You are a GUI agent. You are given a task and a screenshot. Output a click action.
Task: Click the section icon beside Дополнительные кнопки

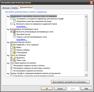click(x=8, y=42)
